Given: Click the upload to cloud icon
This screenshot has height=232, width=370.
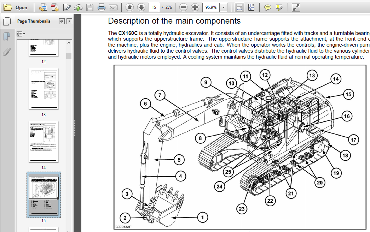Looking at the screenshot, I should click(x=78, y=7).
